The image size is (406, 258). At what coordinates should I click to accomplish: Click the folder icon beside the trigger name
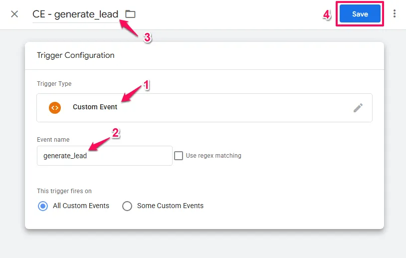(x=130, y=14)
